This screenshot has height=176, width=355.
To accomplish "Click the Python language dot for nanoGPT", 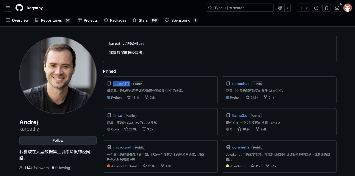I will tap(109, 97).
